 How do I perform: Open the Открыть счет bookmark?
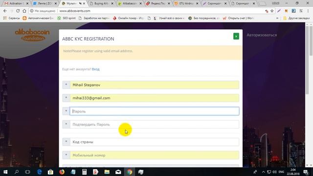click(x=238, y=18)
